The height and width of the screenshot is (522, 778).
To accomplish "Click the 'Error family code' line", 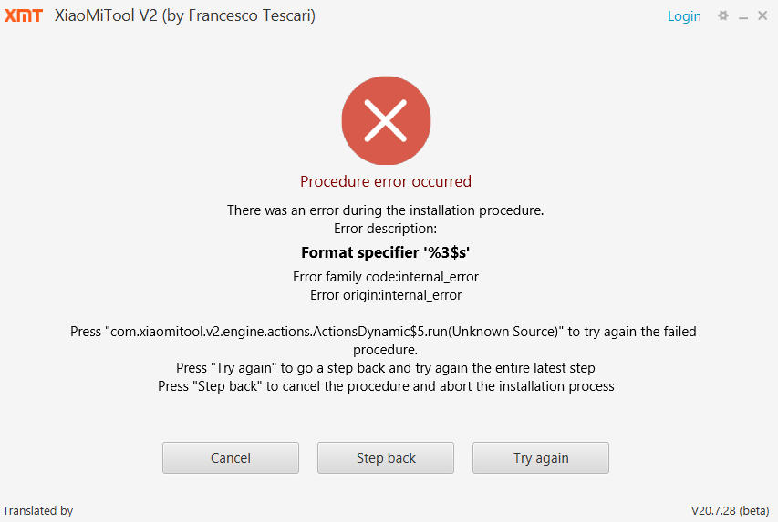I will (x=386, y=277).
